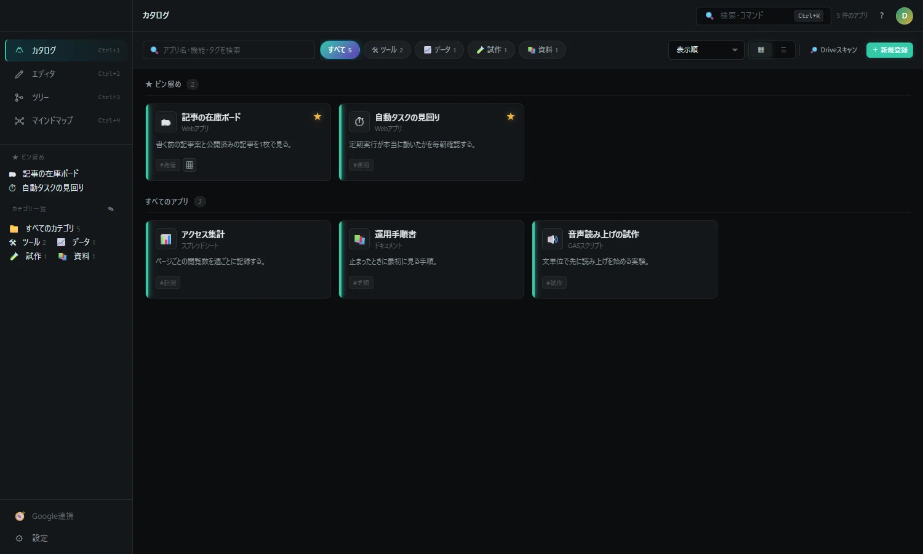Click the 自動タスクの見回り clock icon
Viewport: 923px width, 554px height.
[359, 122]
